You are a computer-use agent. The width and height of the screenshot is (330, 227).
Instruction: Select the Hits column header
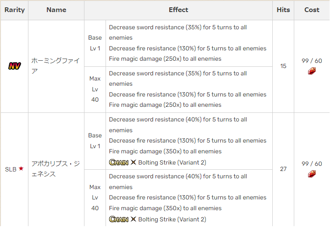click(x=283, y=10)
